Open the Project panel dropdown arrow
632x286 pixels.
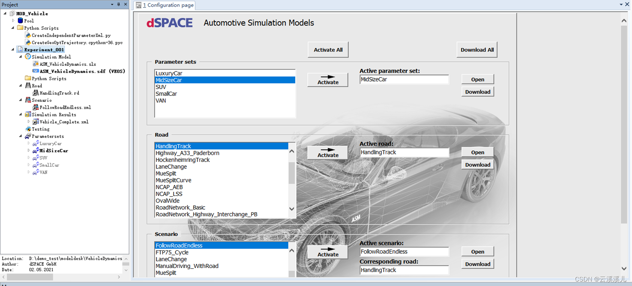click(x=112, y=4)
